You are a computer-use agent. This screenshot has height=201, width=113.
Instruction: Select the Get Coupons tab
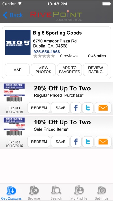click(12, 192)
